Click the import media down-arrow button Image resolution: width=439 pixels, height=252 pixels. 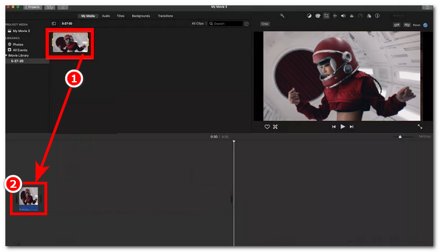63,7
